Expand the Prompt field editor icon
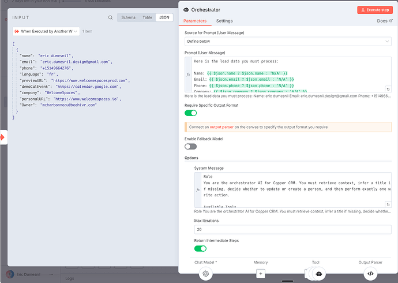Image resolution: width=398 pixels, height=283 pixels. [x=388, y=89]
